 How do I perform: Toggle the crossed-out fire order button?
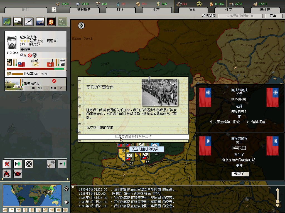(7, 174)
